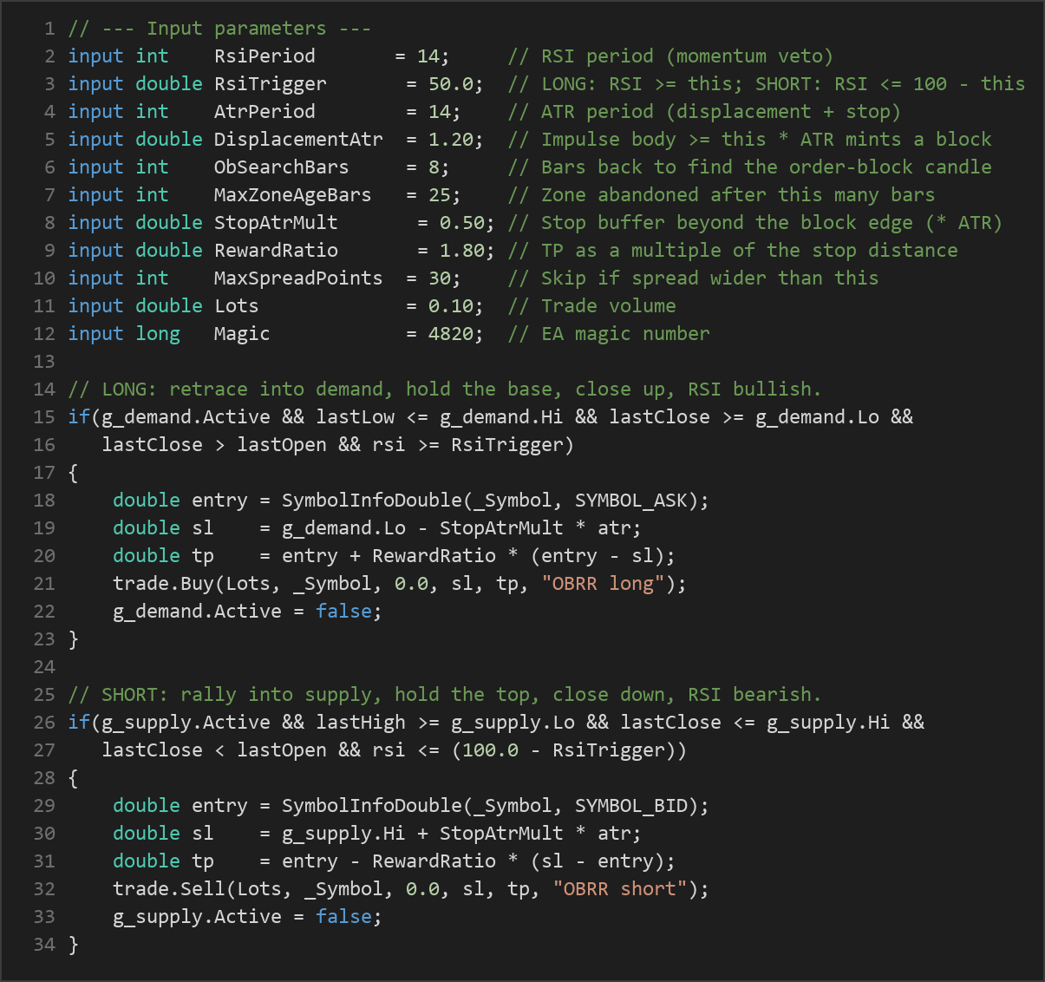The width and height of the screenshot is (1045, 982).
Task: Click "lastHigh" in the short condition
Action: click(x=361, y=723)
